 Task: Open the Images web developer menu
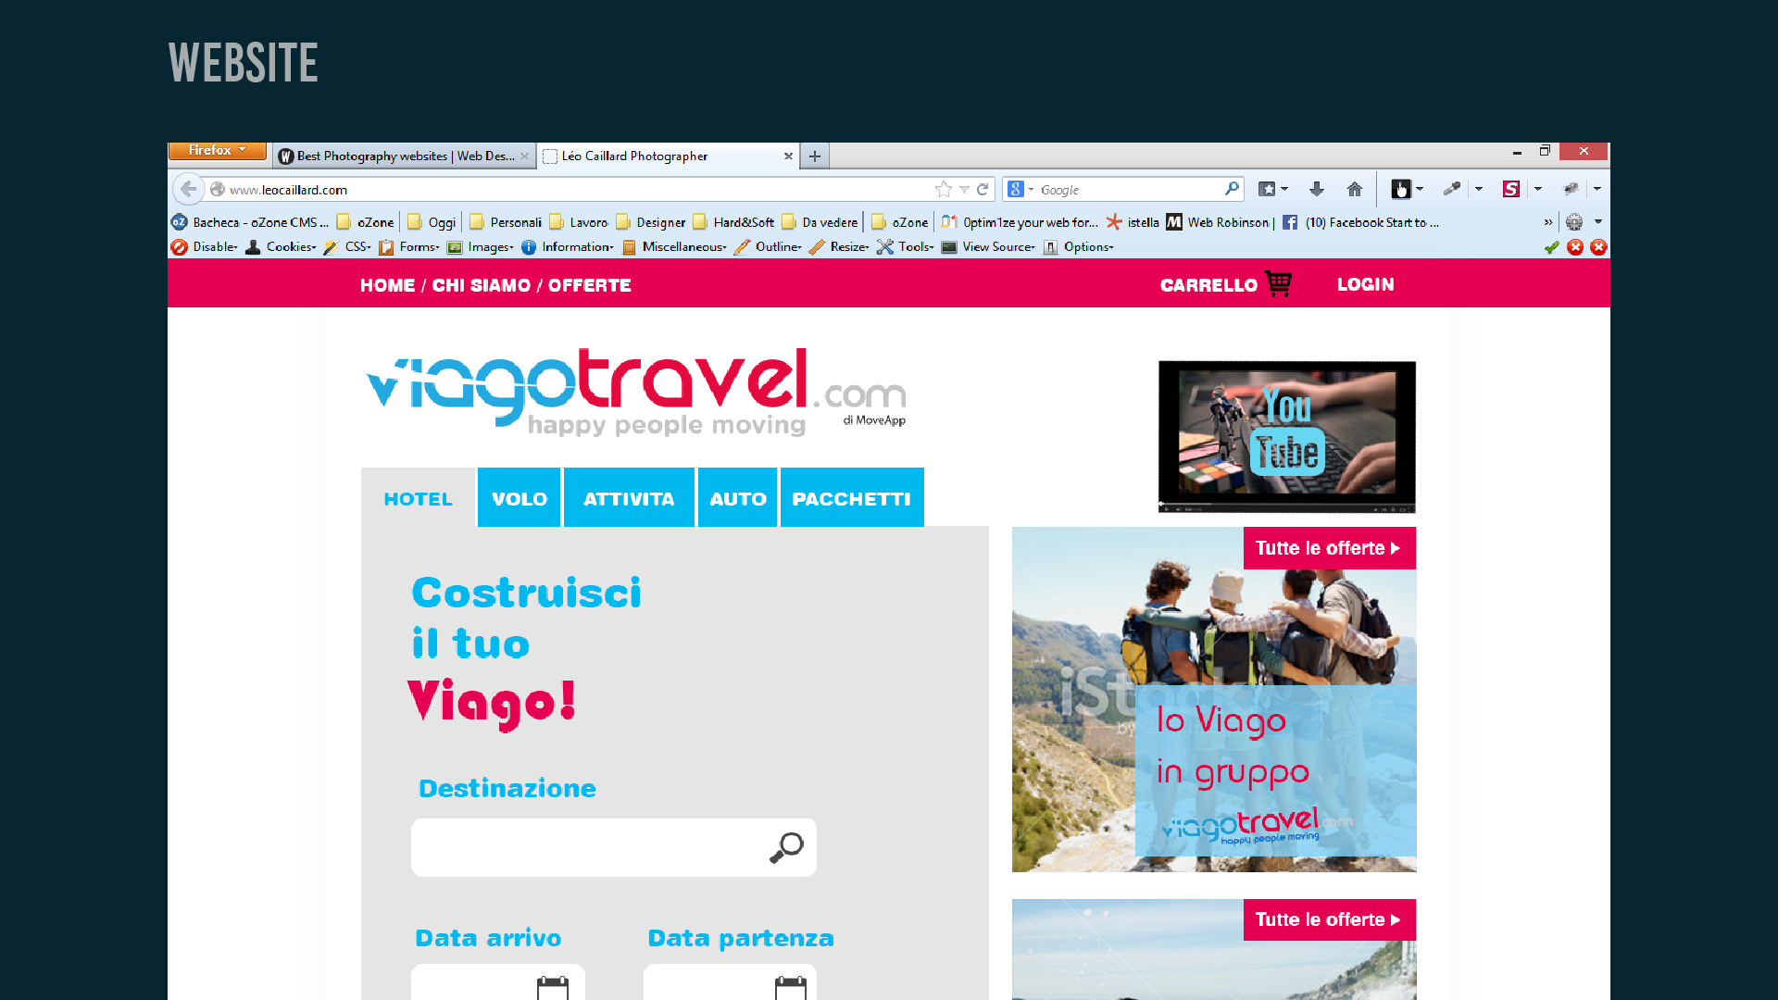[481, 247]
